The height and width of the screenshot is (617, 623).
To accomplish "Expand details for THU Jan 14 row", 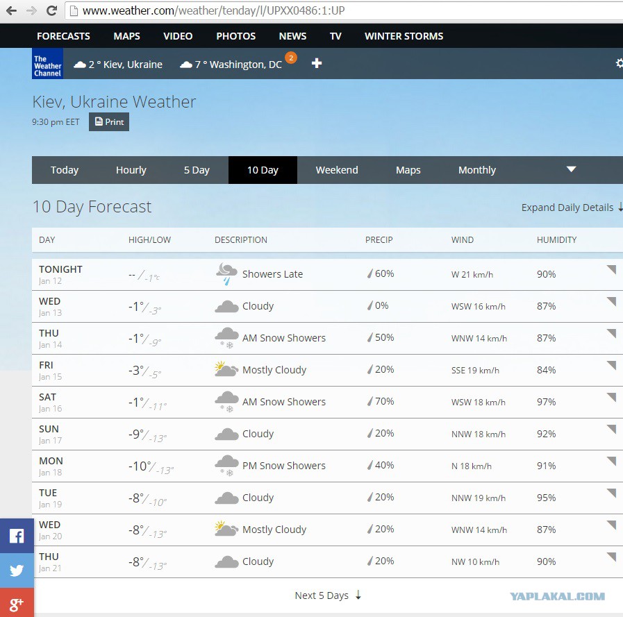I will point(612,333).
